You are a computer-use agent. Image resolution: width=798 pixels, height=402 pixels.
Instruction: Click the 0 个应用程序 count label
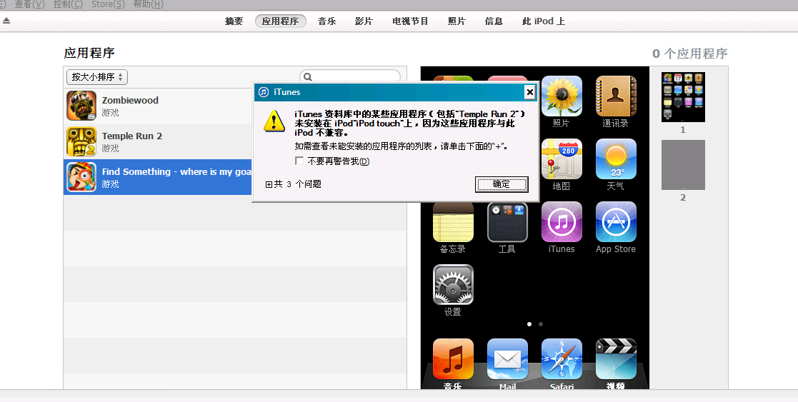[690, 54]
